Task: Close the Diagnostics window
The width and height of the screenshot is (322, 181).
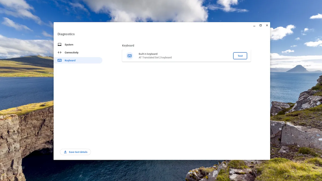Action: pyautogui.click(x=267, y=25)
